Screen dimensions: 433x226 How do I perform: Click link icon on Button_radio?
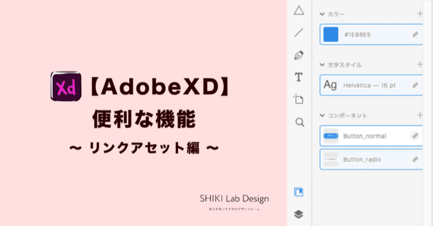pos(415,159)
